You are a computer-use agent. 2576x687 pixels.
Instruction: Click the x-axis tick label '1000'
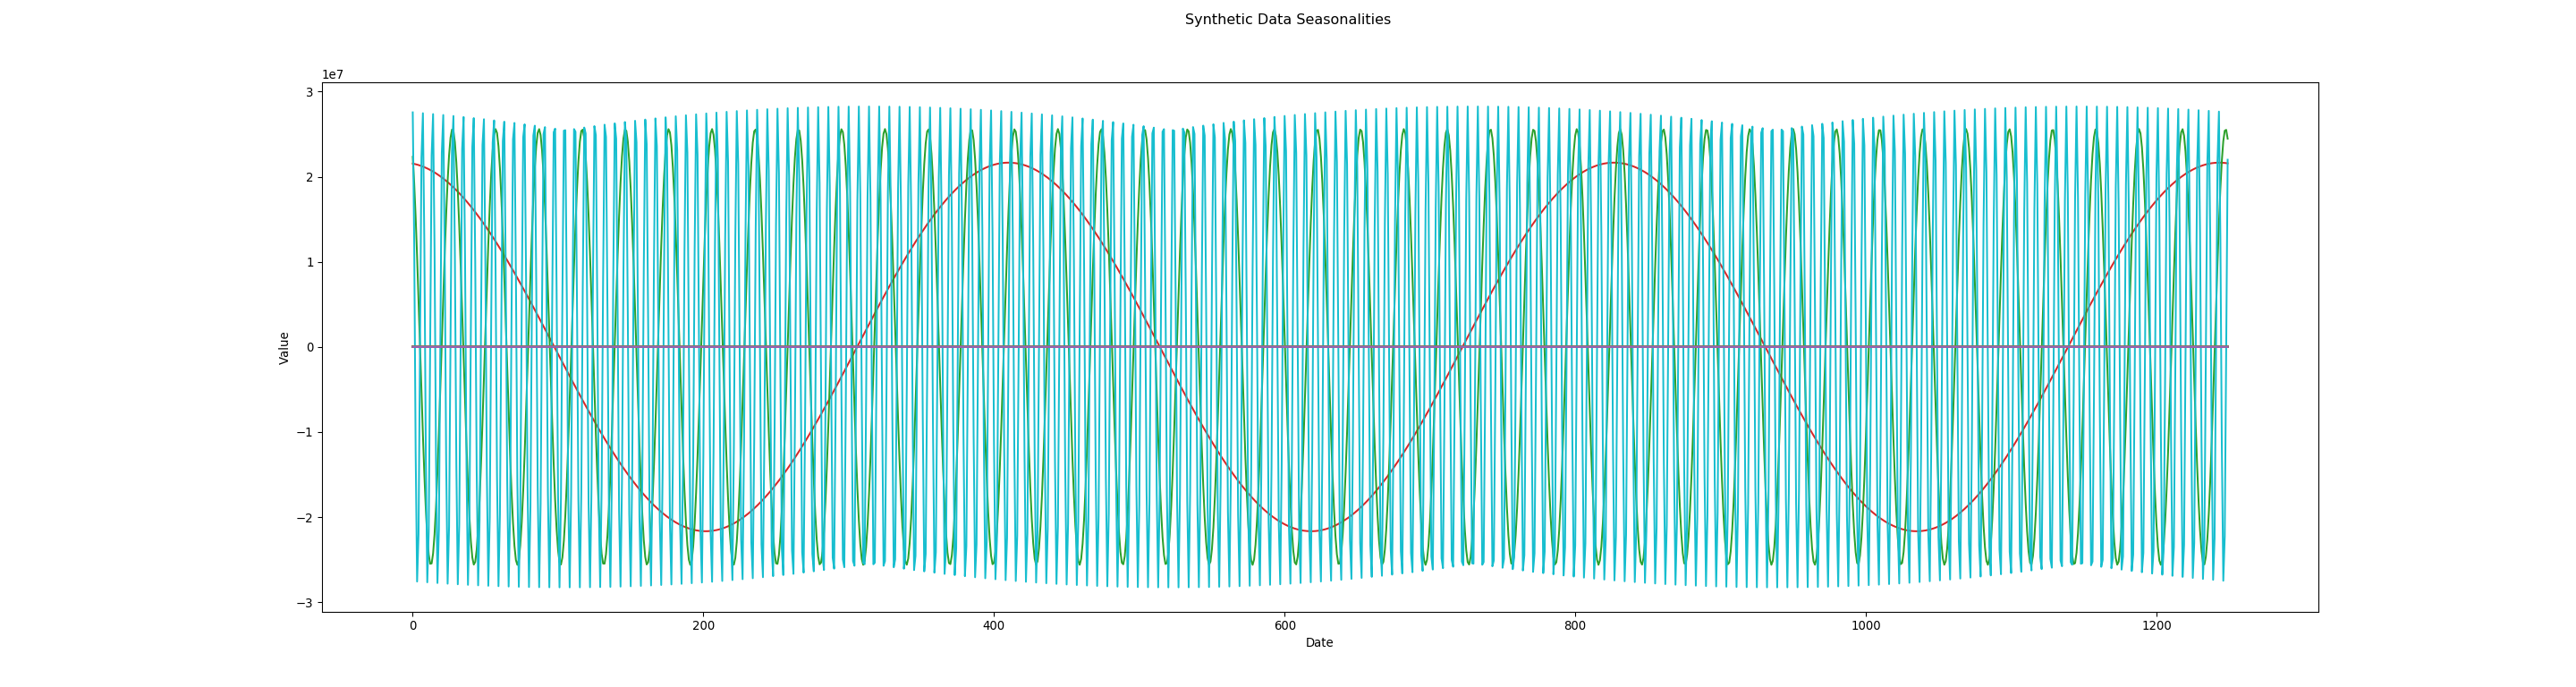point(1866,626)
